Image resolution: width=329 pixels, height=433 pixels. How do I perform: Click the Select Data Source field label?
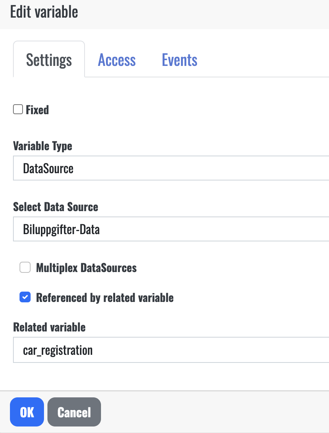pyautogui.click(x=55, y=207)
